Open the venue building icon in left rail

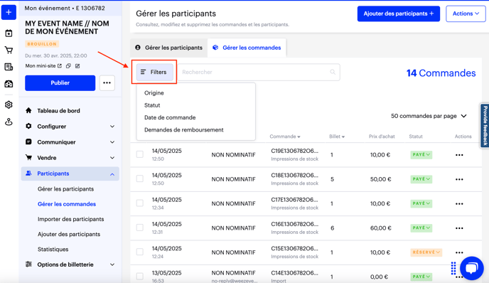(9, 84)
